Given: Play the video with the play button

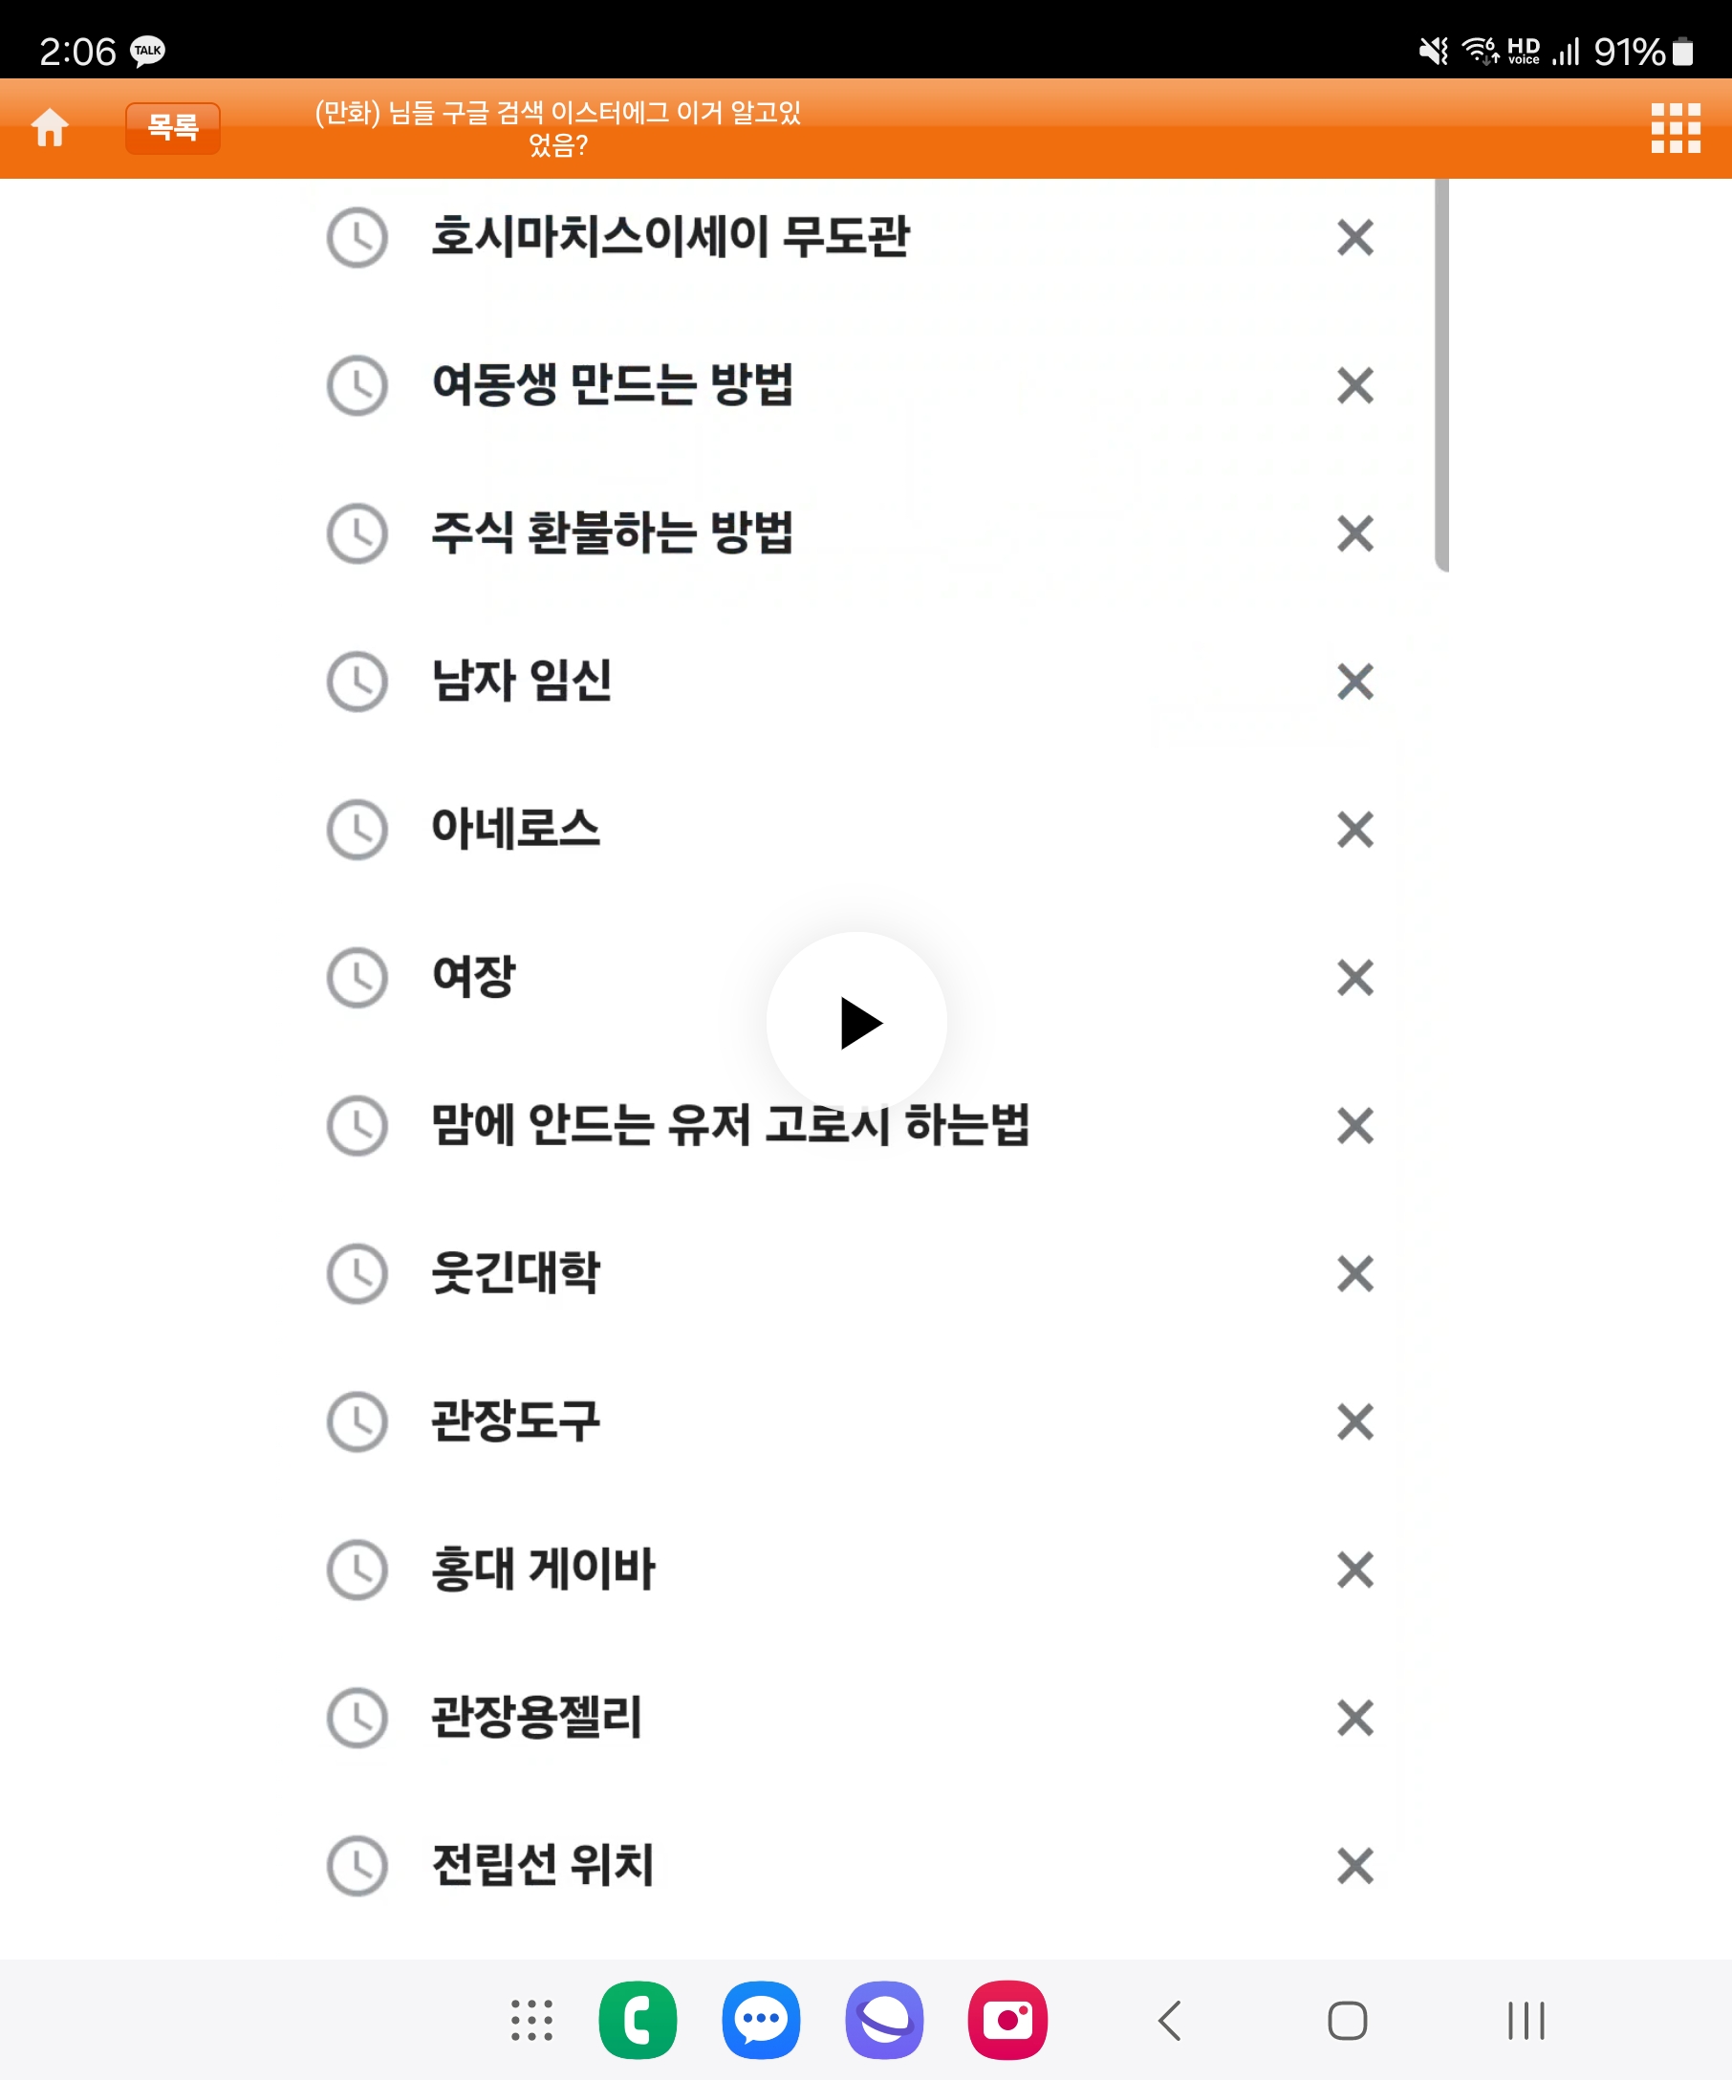Looking at the screenshot, I should pyautogui.click(x=856, y=1022).
